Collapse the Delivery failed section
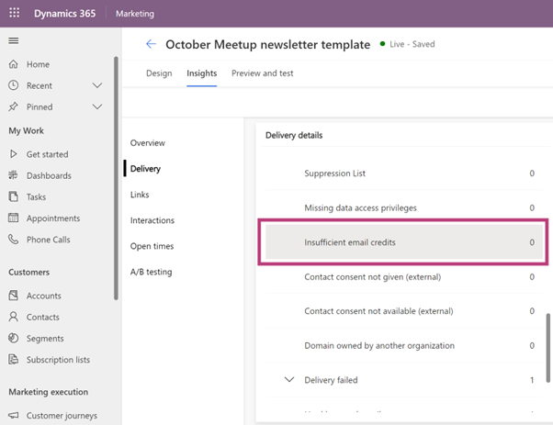 [289, 380]
